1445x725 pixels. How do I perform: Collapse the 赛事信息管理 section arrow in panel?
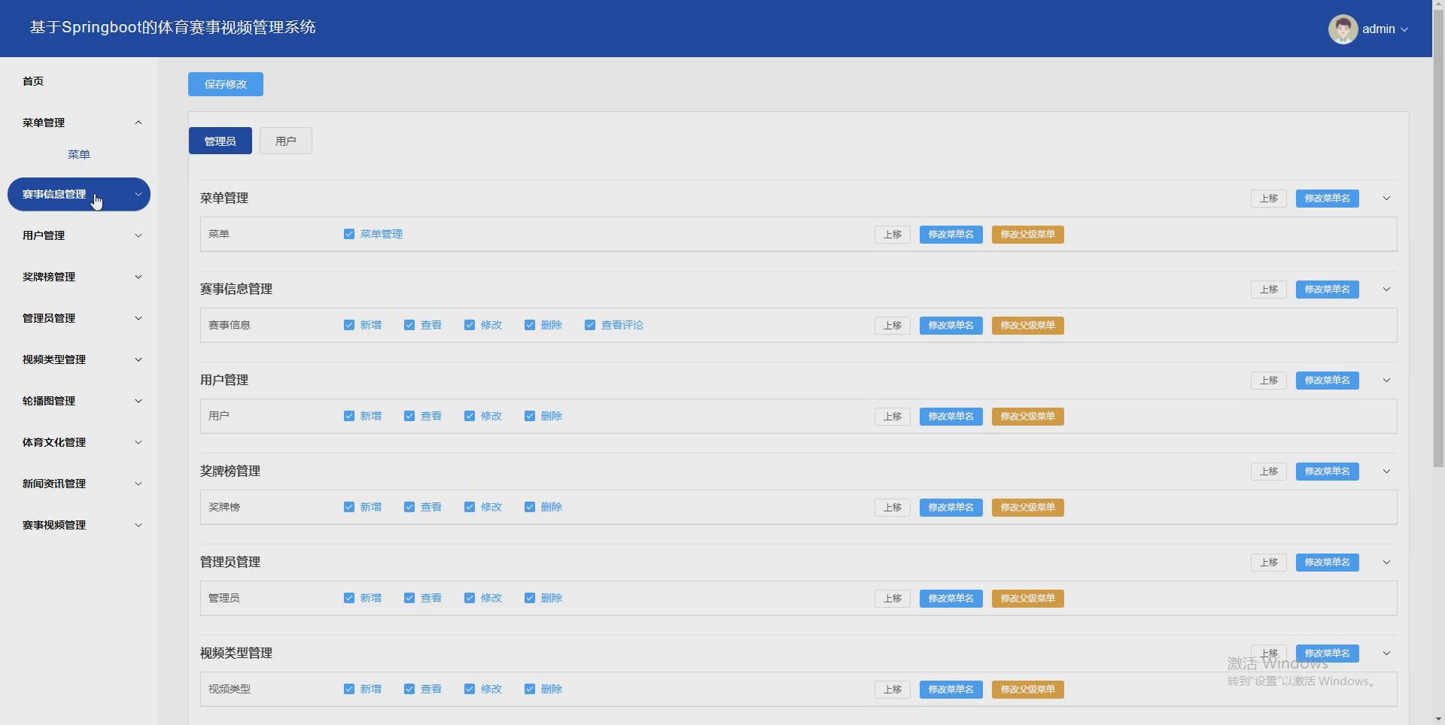pos(1386,290)
